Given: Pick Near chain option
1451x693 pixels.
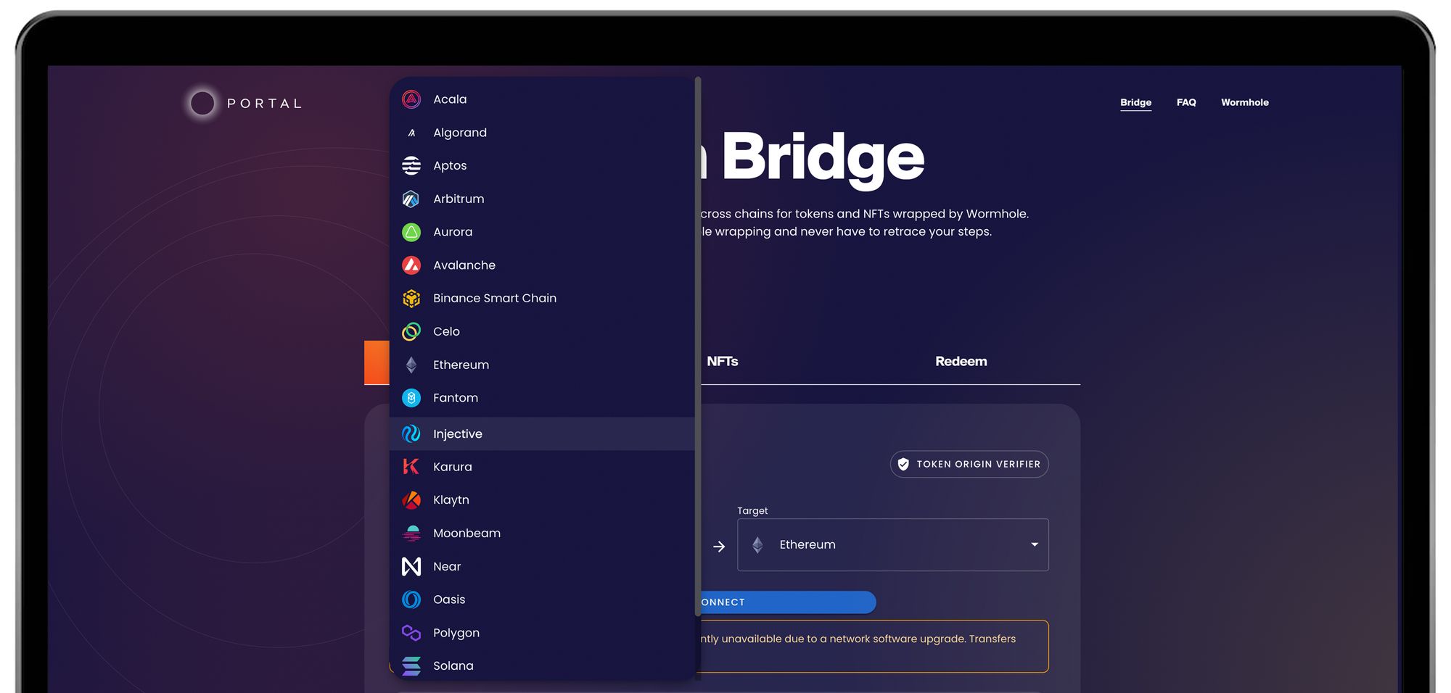Looking at the screenshot, I should click(x=542, y=566).
